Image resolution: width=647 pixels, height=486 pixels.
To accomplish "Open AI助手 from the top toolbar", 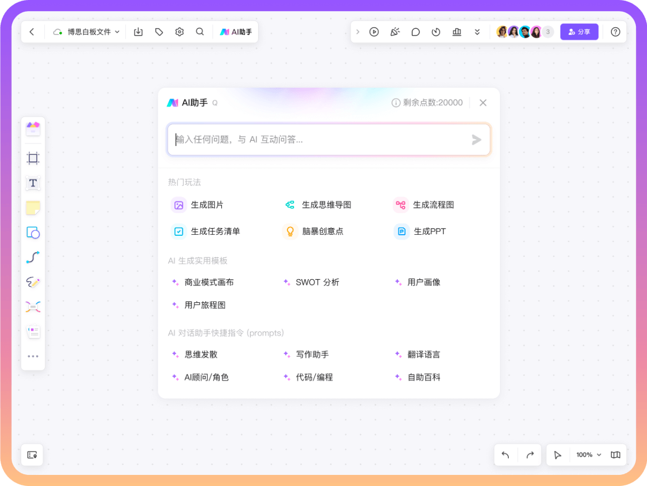I will [x=236, y=32].
